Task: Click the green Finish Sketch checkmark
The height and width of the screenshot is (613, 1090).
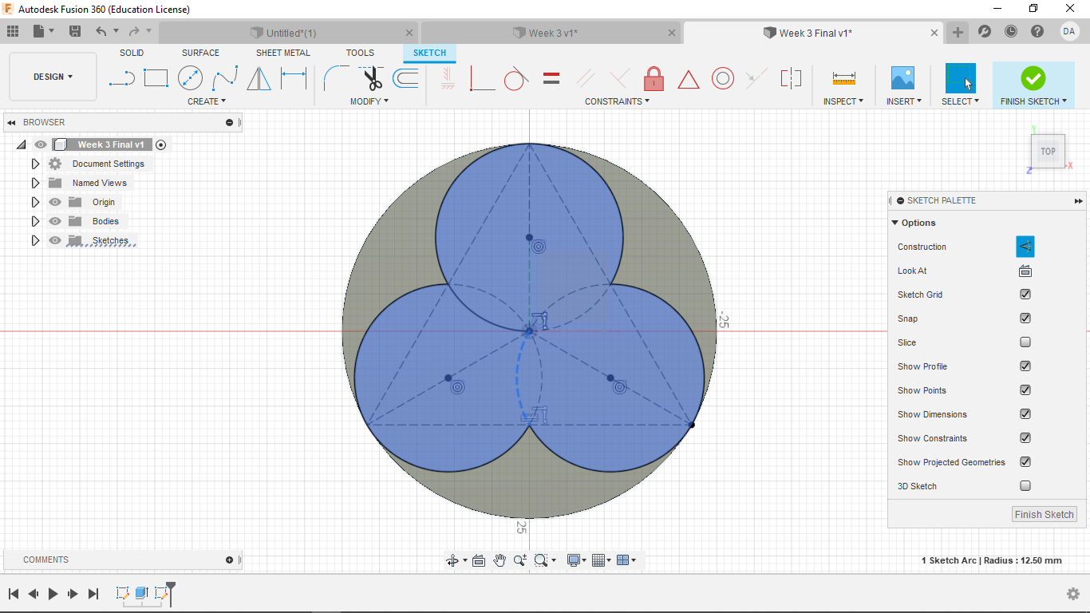Action: (x=1033, y=78)
